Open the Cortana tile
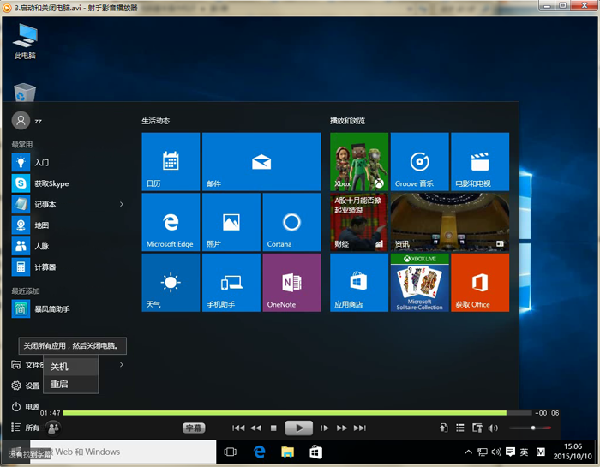The width and height of the screenshot is (600, 467). click(x=291, y=222)
